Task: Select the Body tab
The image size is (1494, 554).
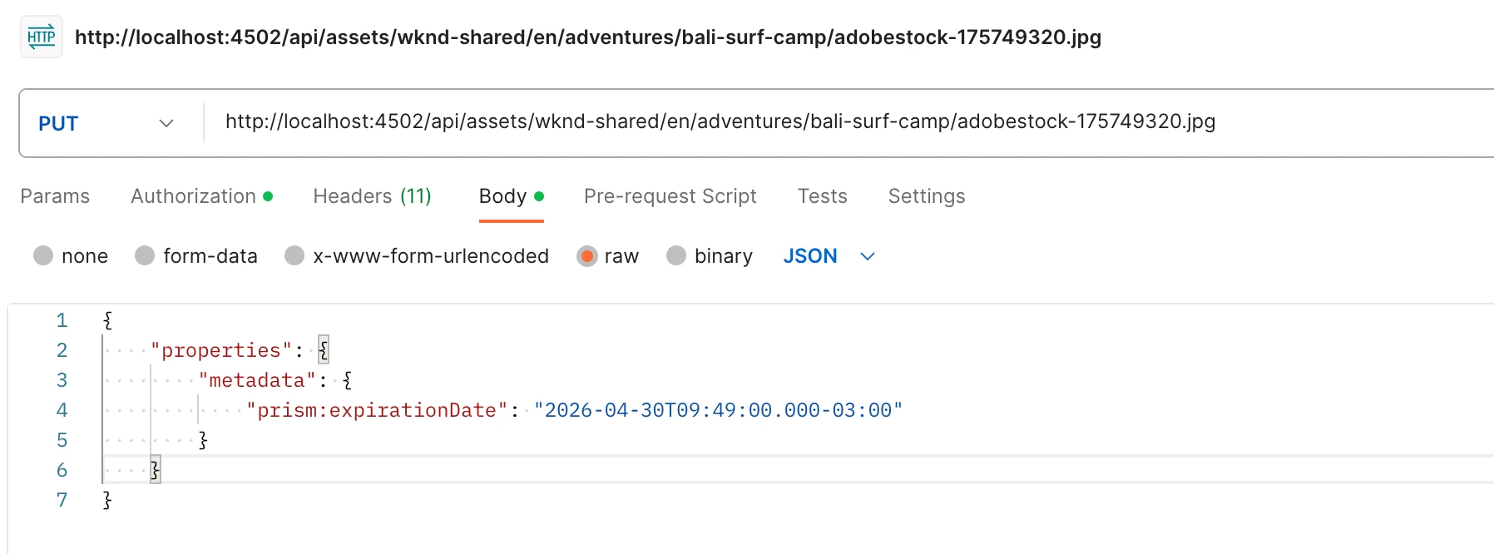Action: (503, 196)
